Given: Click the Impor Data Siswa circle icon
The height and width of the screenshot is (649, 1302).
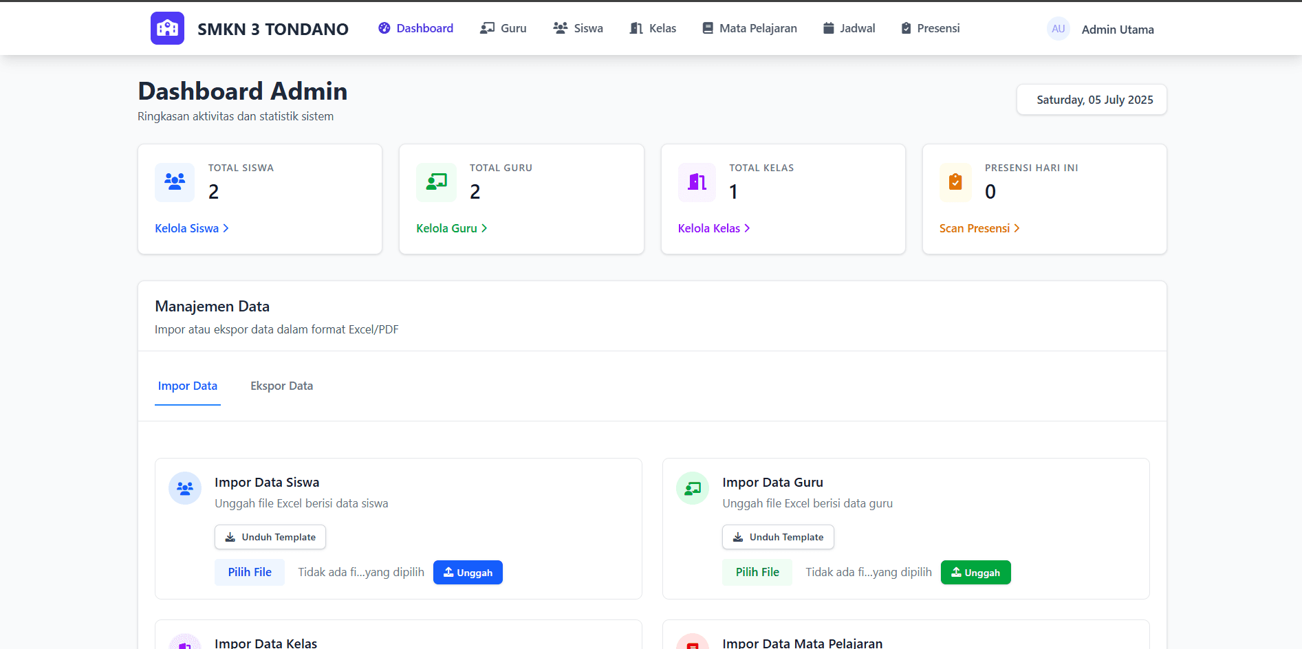Looking at the screenshot, I should point(185,488).
